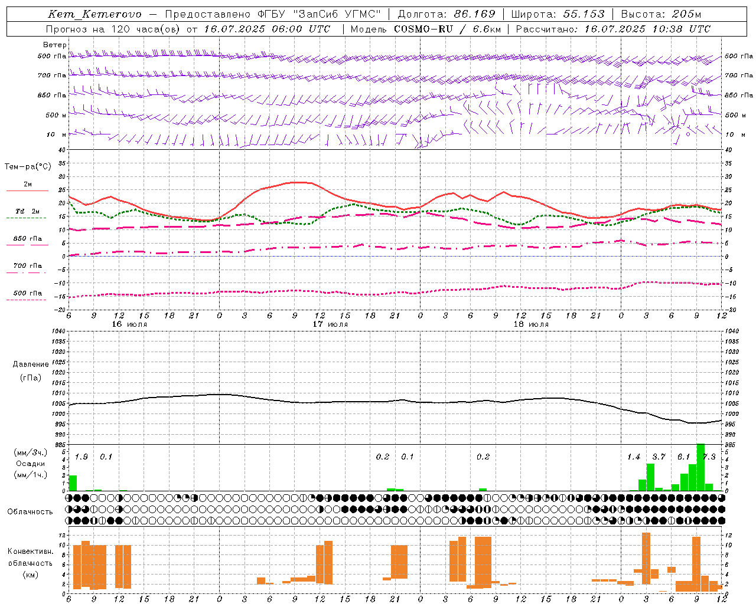Screen dimensions: 756x604
Task: Click the Ветер wind panel label
Action: click(55, 45)
